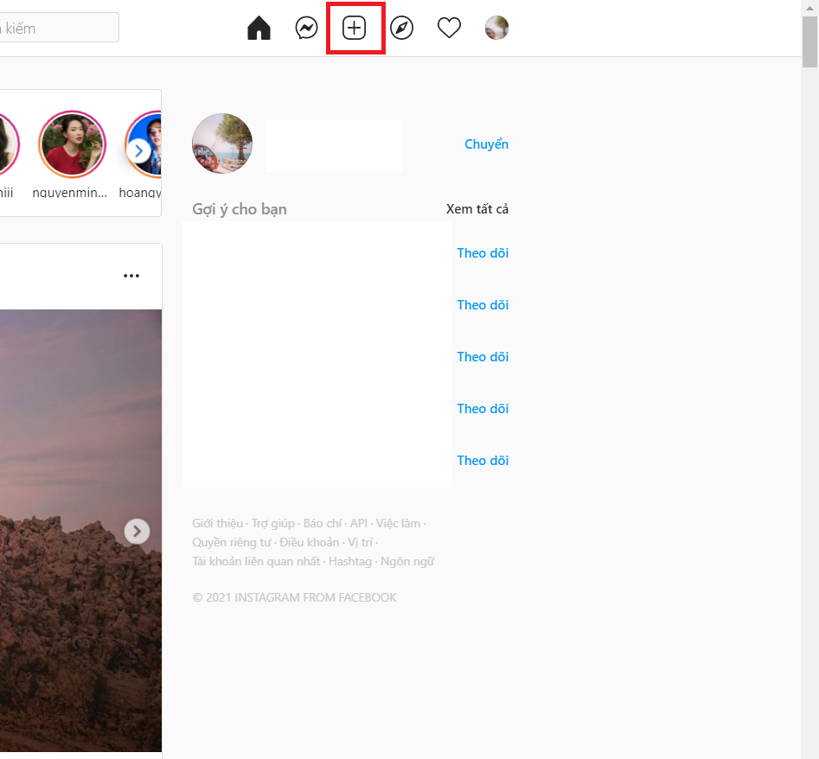The image size is (819, 759).
Task: Open Giới thiệu footer link
Action: click(217, 523)
